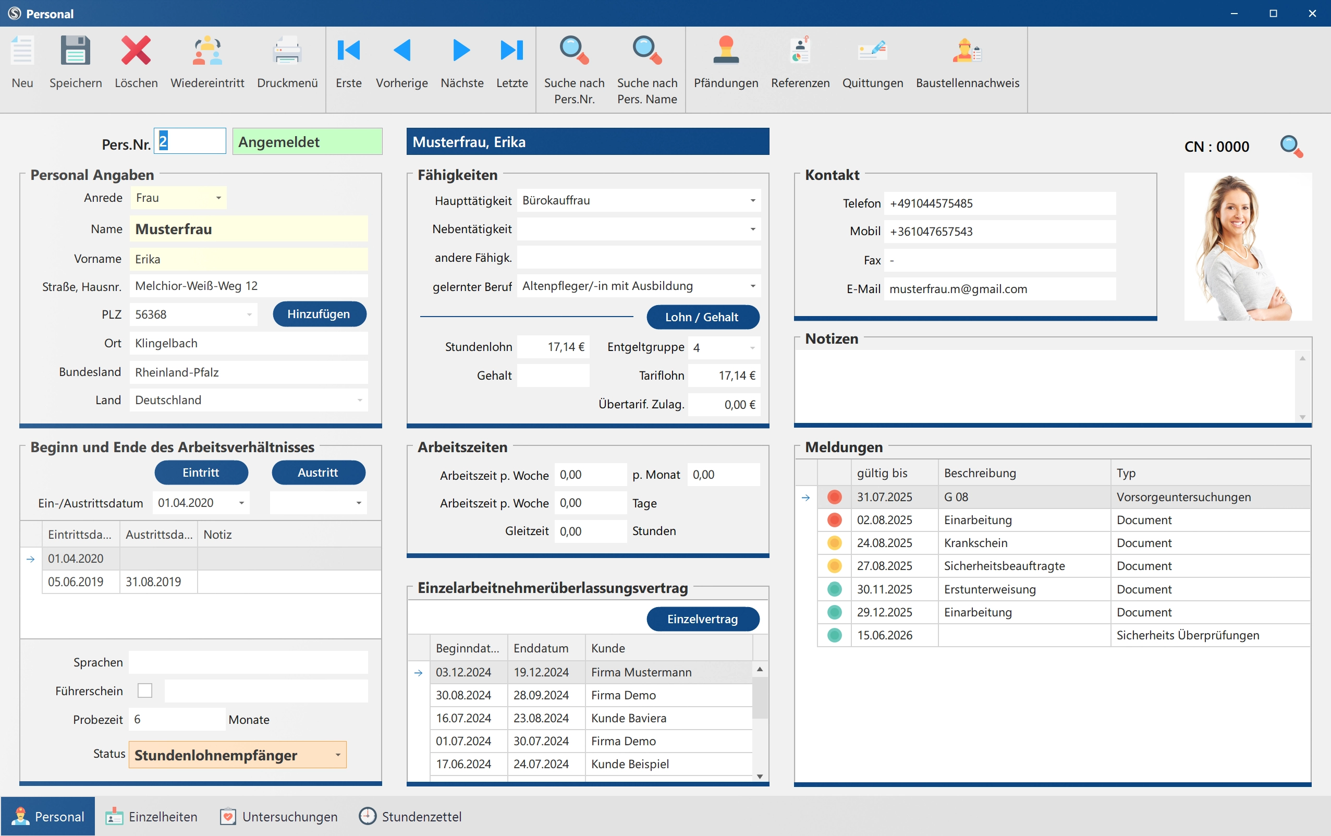The image size is (1331, 836).
Task: Go to the Nächste record arrow
Action: point(461,51)
